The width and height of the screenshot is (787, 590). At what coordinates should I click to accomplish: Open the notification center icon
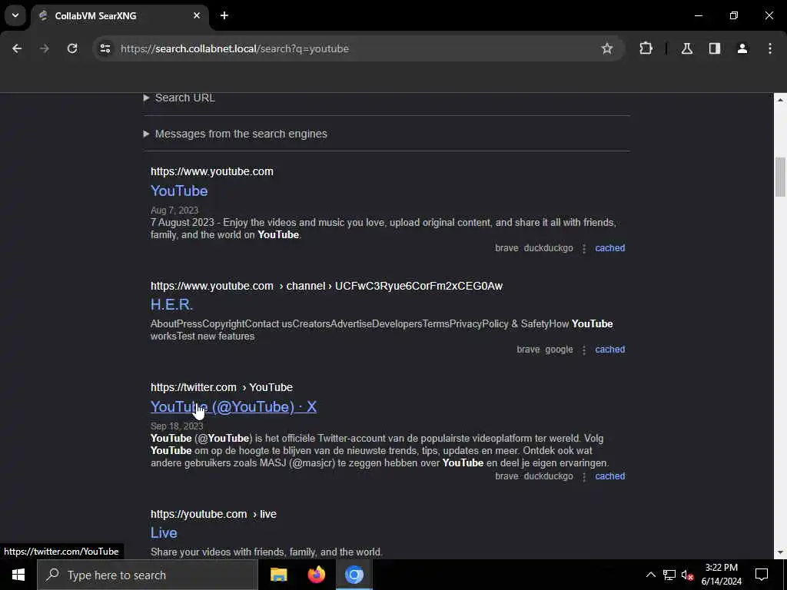[762, 575]
